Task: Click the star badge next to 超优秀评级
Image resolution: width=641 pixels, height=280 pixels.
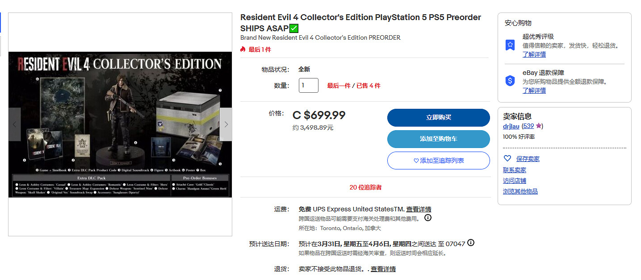Action: pyautogui.click(x=510, y=45)
